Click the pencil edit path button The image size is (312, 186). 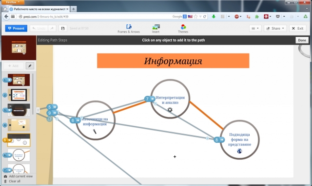point(30,66)
